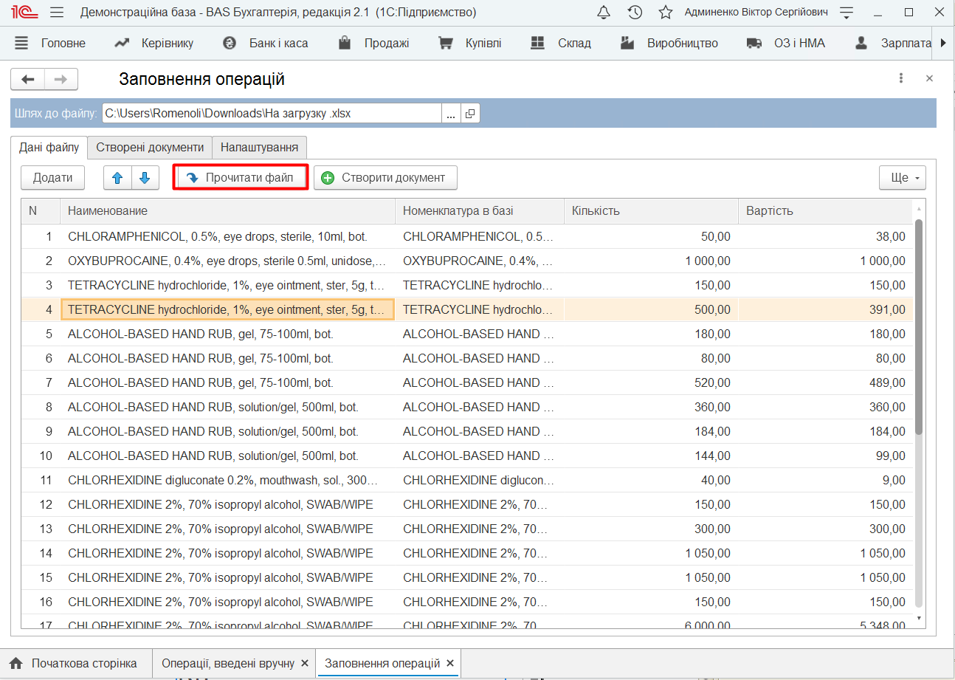
Task: Close Операції, введені вручну tab
Action: (x=305, y=663)
